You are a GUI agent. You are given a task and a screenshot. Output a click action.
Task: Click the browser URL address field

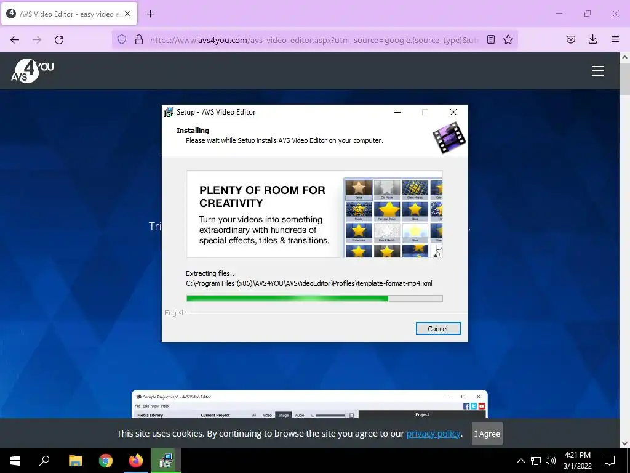pyautogui.click(x=314, y=40)
